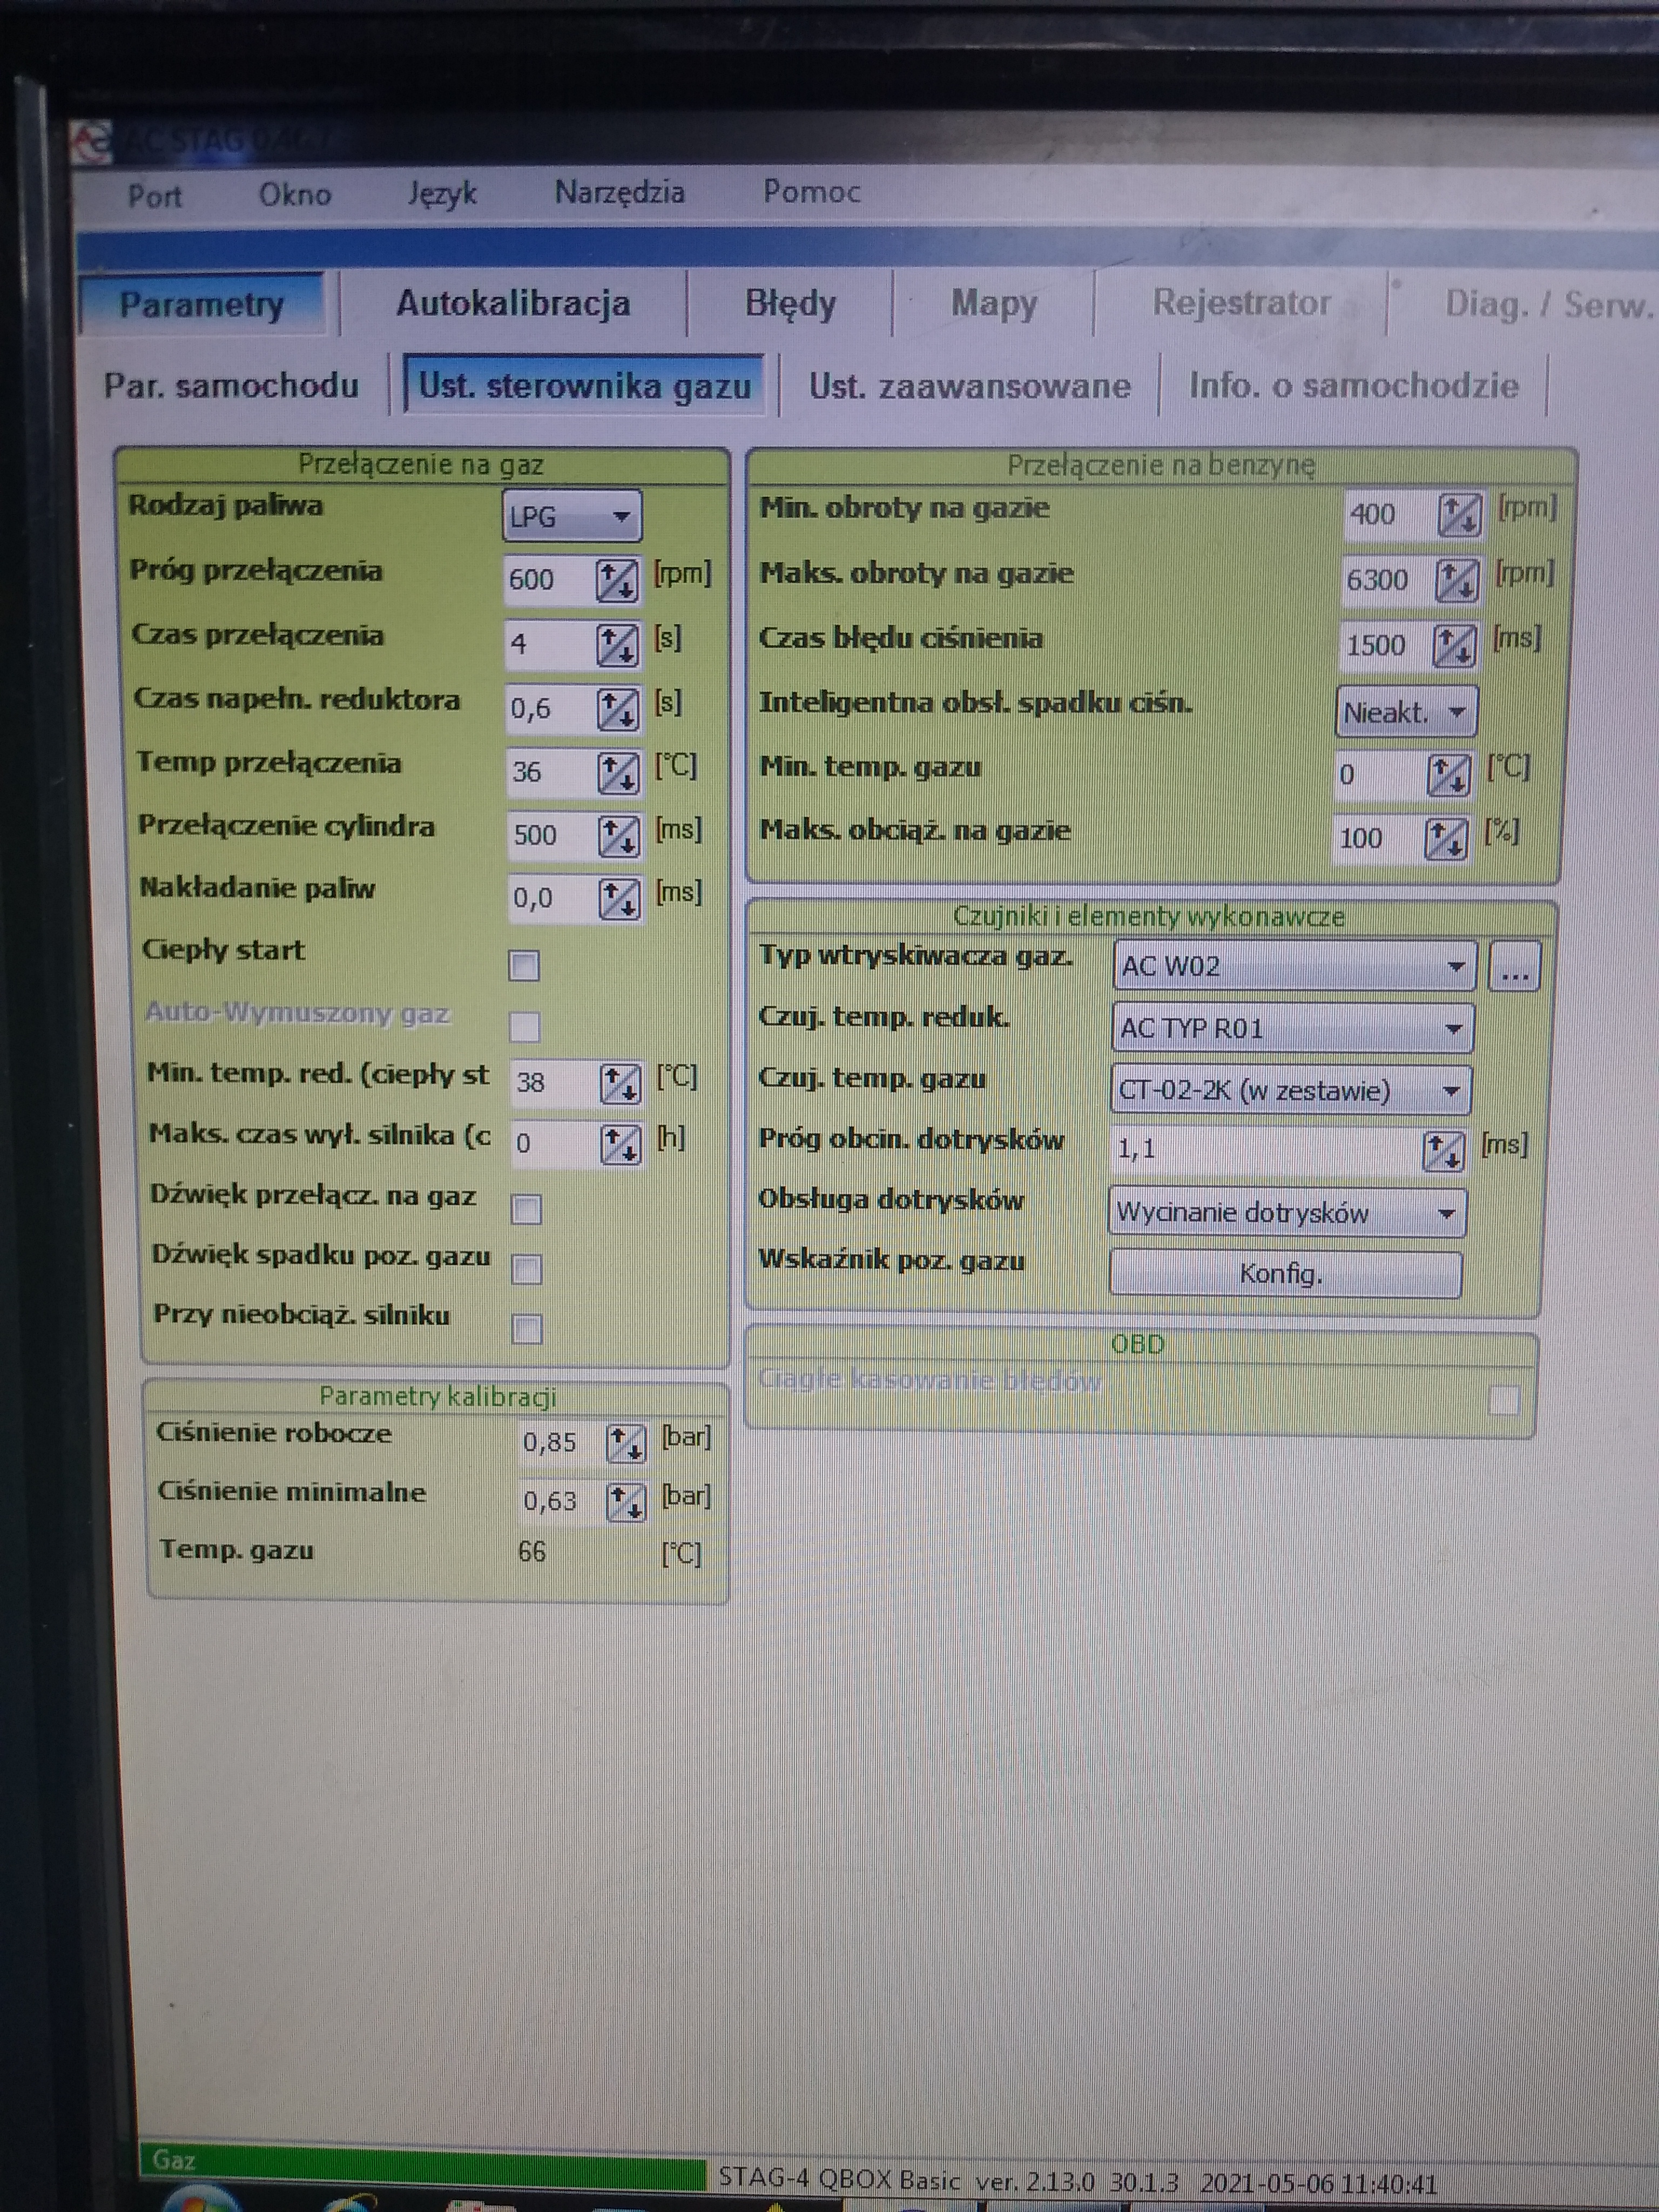Click the spinner icon beside Ciśnienie robocze
This screenshot has width=1659, height=2212.
[x=626, y=1443]
